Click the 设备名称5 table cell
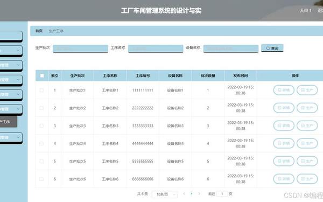Viewport: 323px width, 202px height. coord(175,161)
